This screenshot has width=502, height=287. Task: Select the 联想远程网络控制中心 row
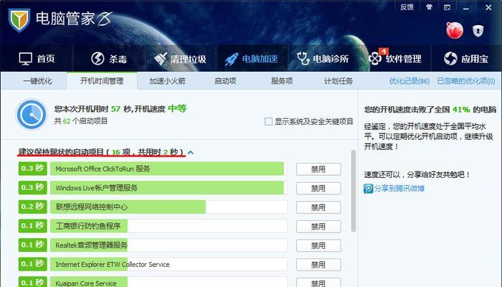coord(169,207)
